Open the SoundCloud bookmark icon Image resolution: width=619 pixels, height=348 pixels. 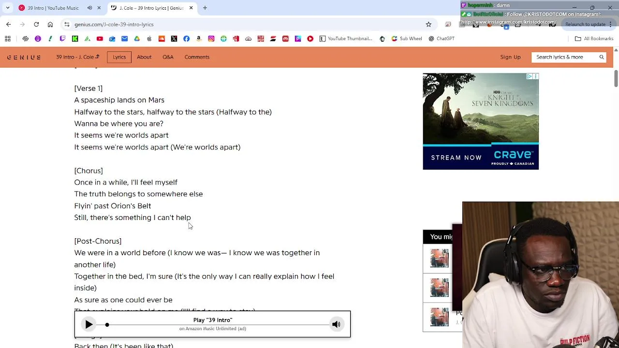[162, 39]
